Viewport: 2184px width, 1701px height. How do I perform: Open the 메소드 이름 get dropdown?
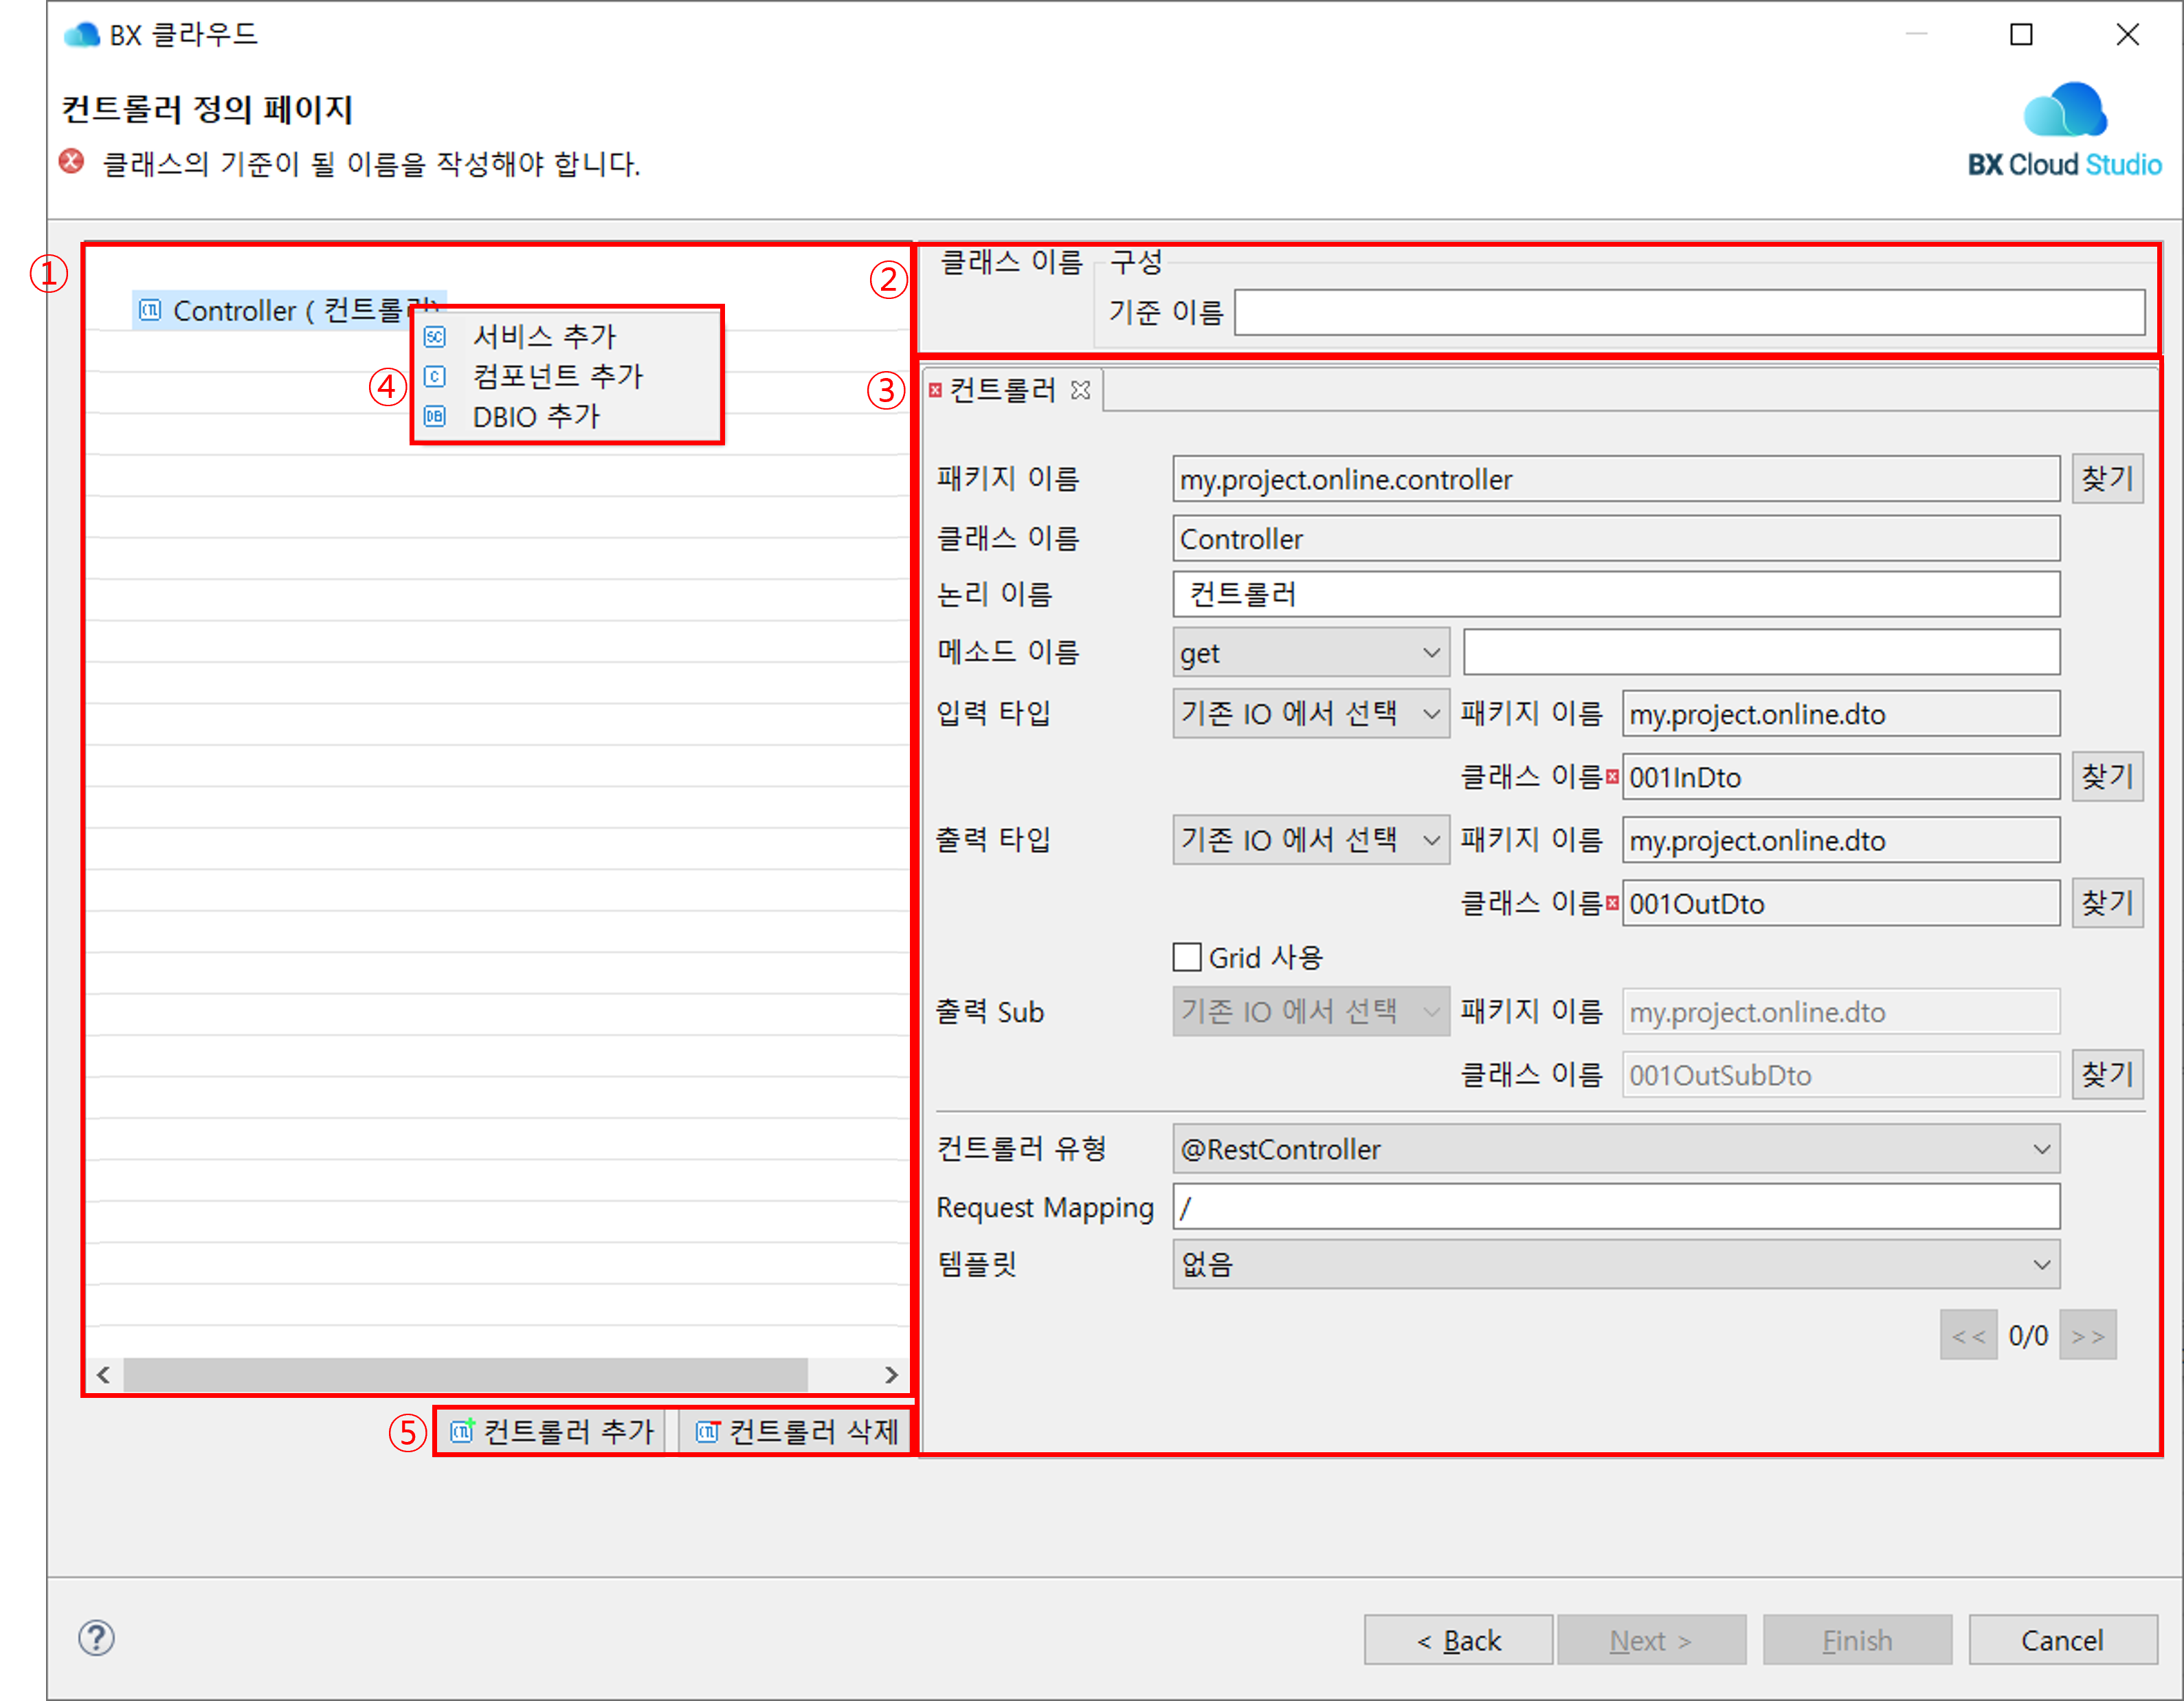[x=1310, y=653]
